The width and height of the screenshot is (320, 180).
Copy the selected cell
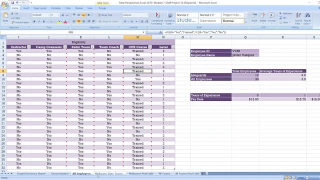coord(15,18)
